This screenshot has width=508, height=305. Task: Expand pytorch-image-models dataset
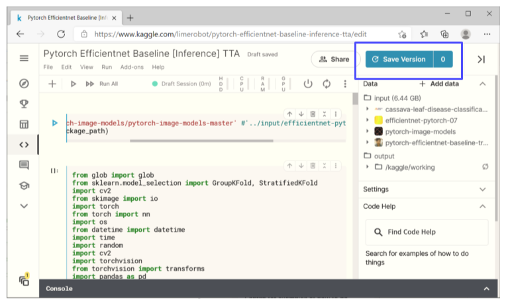[368, 131]
